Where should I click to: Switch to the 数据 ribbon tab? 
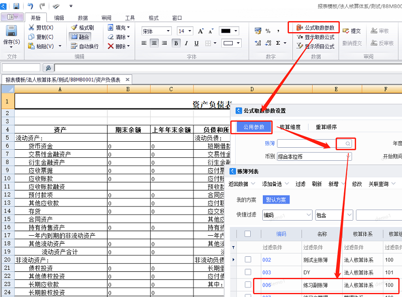83,18
